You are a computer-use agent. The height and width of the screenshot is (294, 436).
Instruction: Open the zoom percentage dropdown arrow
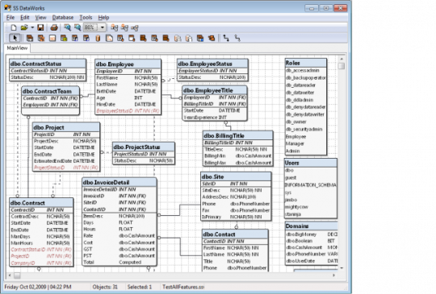[x=103, y=27]
